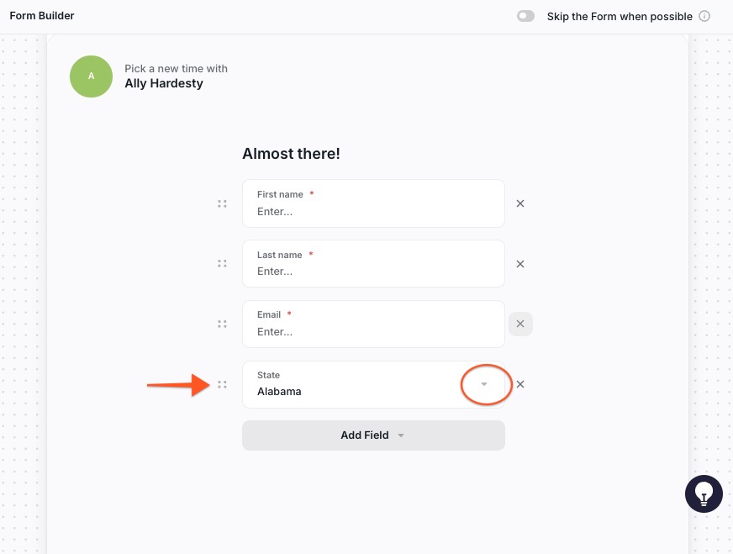Remove the Last name field

[x=520, y=264]
